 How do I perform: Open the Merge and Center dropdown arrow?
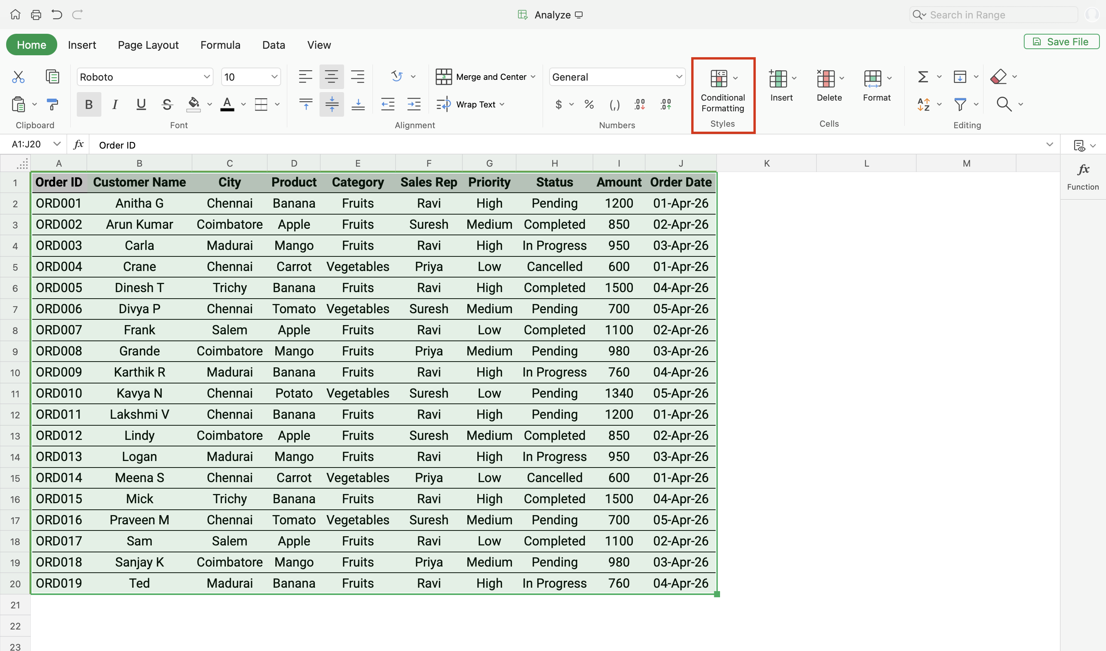click(x=533, y=77)
